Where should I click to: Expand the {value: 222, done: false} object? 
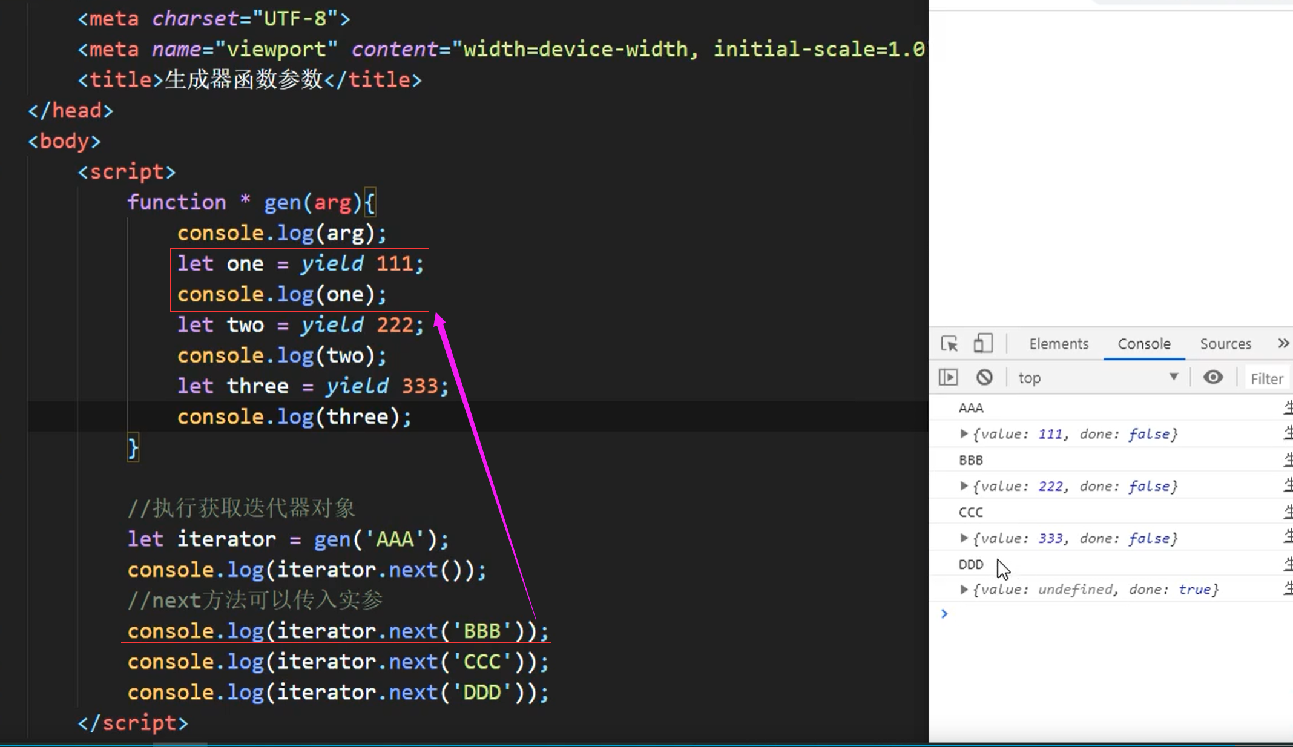(x=964, y=485)
